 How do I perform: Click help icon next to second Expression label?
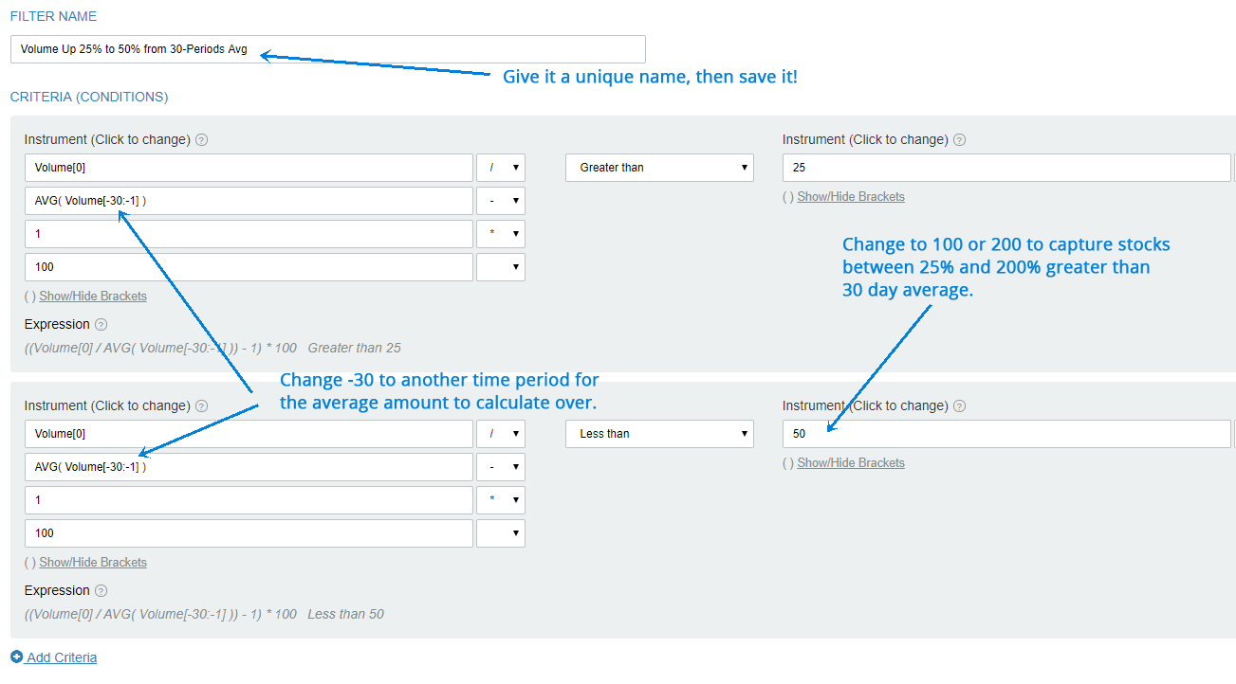click(101, 590)
